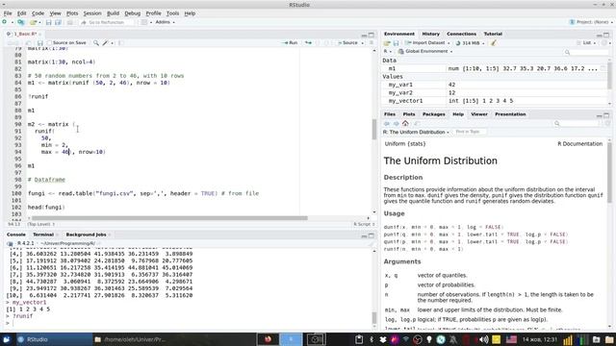Open the Global Environment dropdown
Screen dimensions: 616x346
pos(425,51)
